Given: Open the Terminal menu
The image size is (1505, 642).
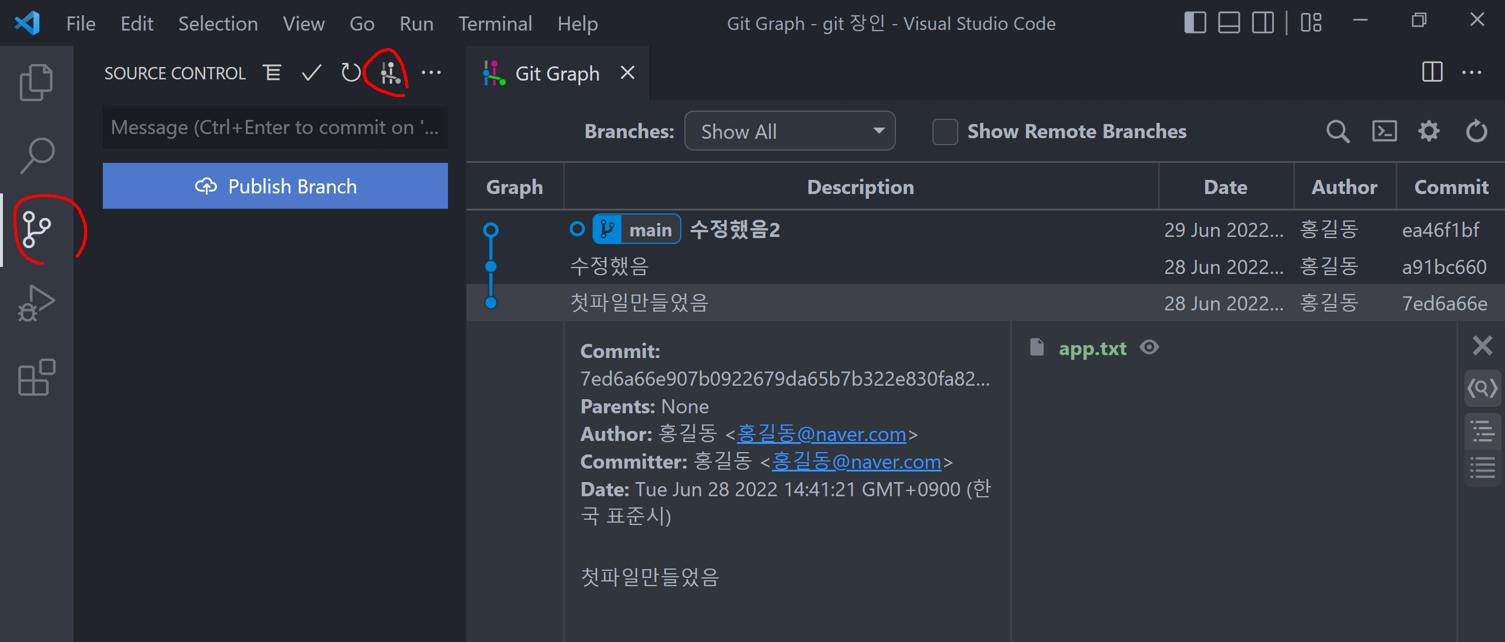Looking at the screenshot, I should coord(495,24).
